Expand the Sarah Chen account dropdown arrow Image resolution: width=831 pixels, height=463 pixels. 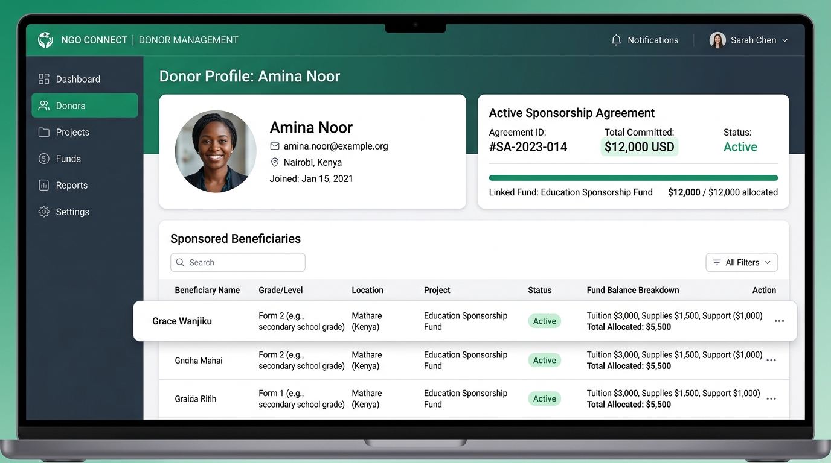tap(785, 40)
